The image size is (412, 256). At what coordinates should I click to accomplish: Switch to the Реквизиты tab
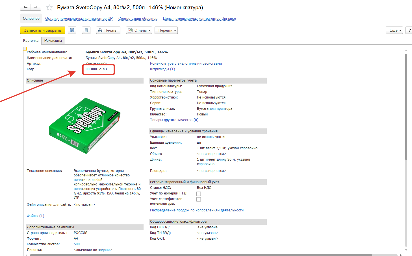[53, 41]
